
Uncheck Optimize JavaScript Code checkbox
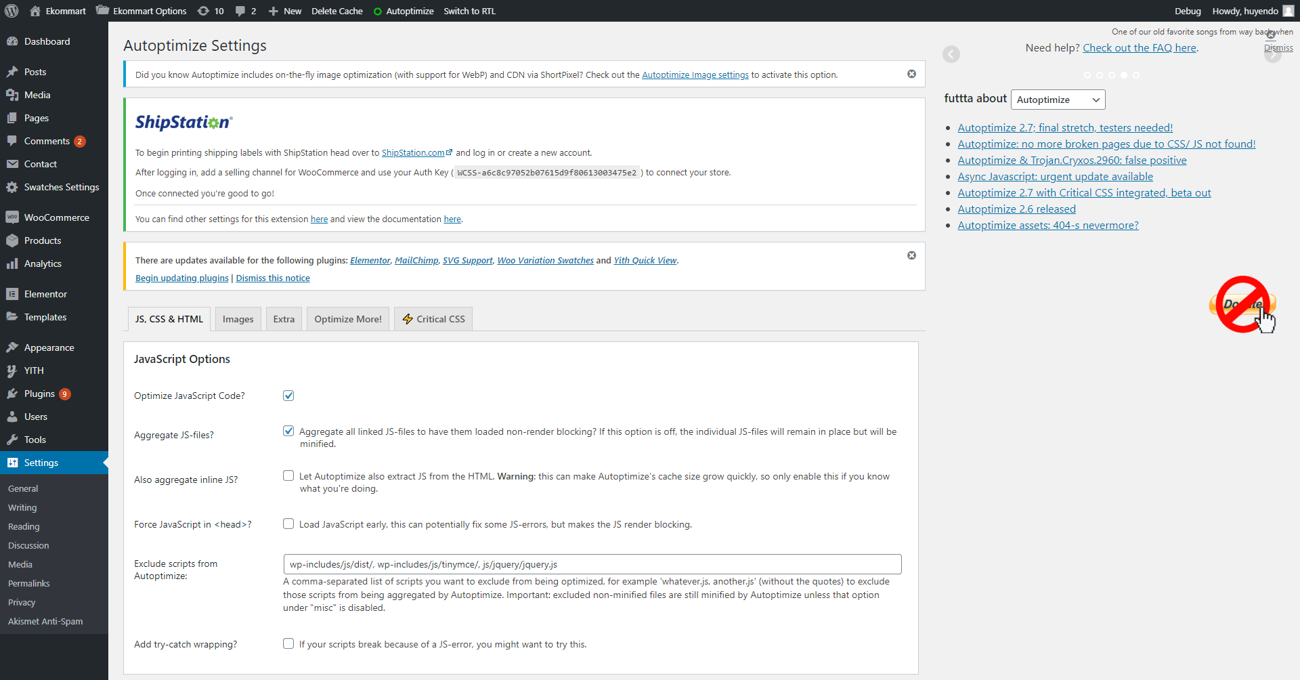288,396
